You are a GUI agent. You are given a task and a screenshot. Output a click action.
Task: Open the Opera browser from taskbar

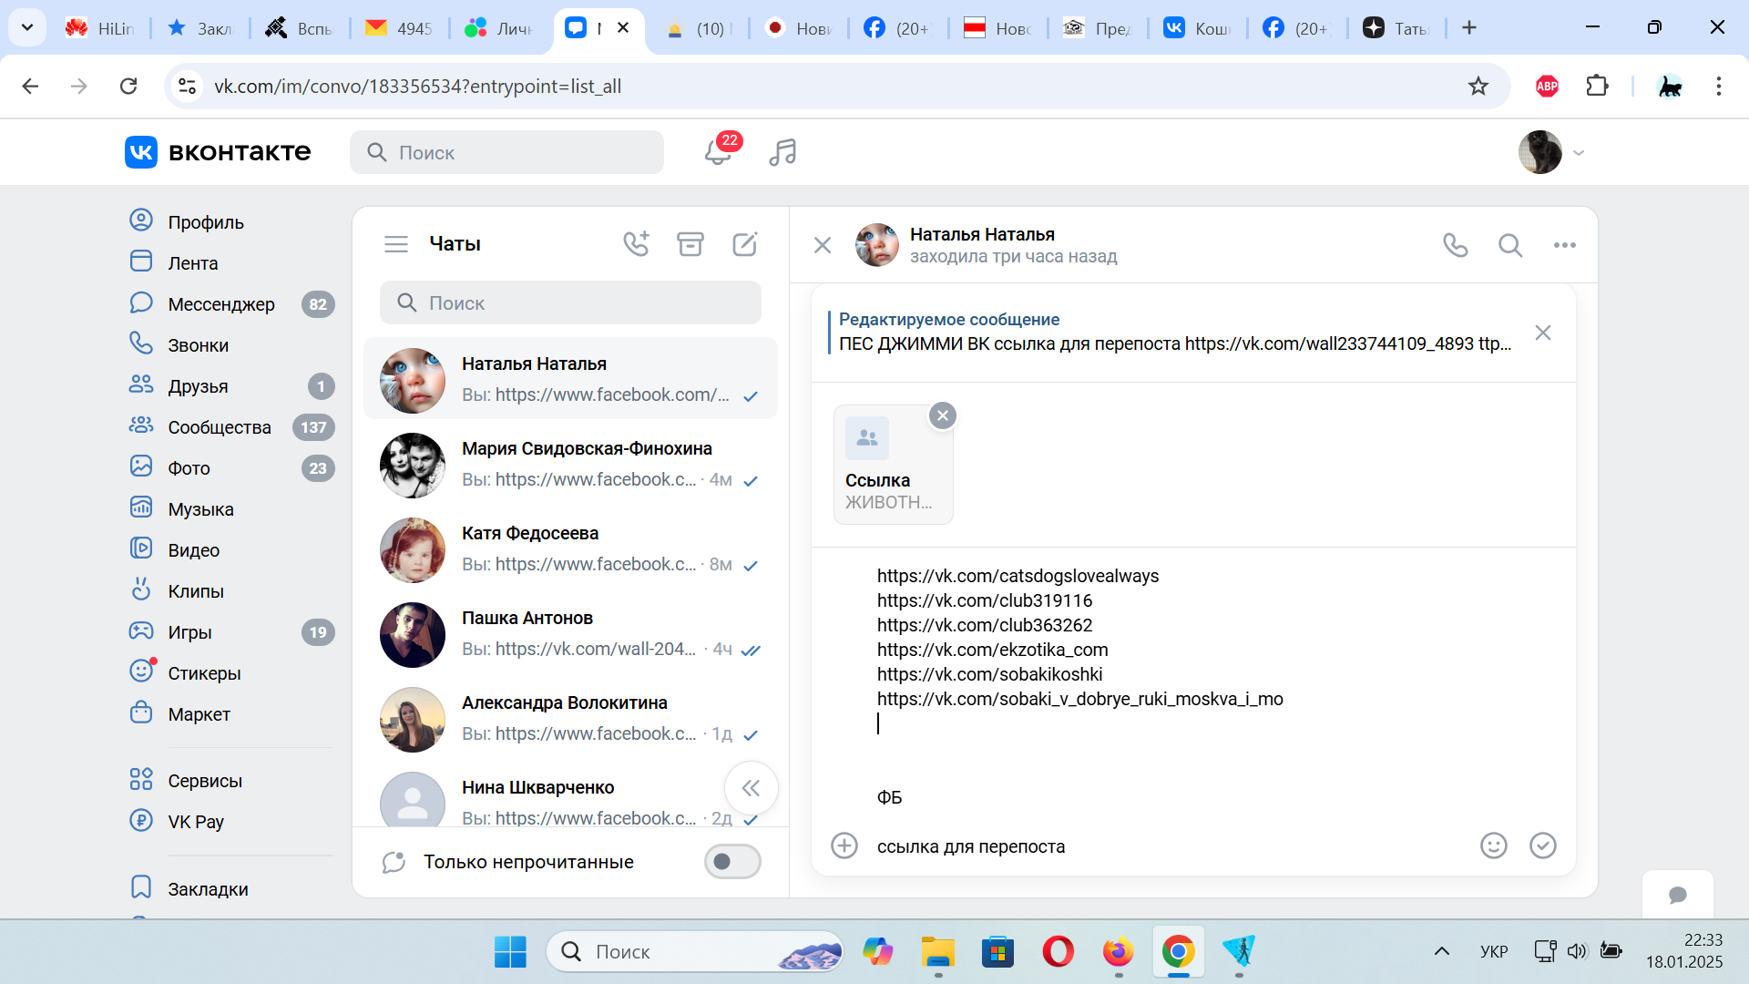coord(1058,952)
